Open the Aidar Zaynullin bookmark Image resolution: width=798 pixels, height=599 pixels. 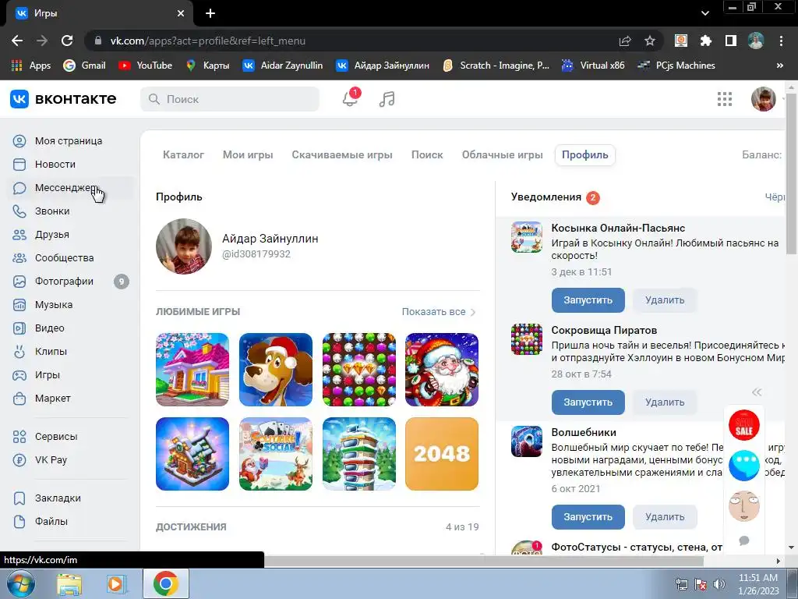(283, 66)
